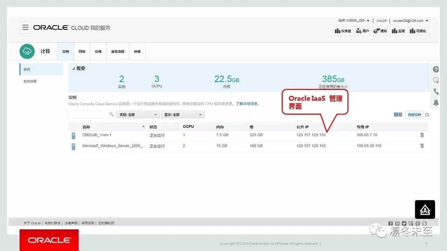The width and height of the screenshot is (447, 251).
Task: Select the 业务流程 tab
Action: pyautogui.click(x=118, y=52)
